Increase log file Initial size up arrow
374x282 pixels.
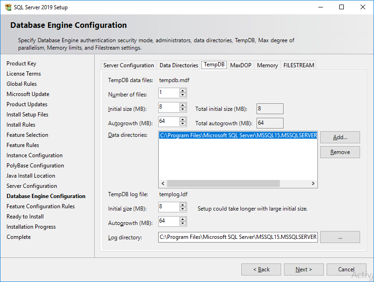click(183, 205)
